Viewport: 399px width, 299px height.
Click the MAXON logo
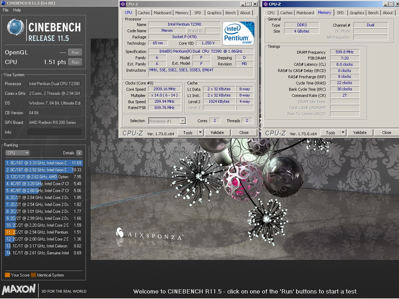pos(19,289)
